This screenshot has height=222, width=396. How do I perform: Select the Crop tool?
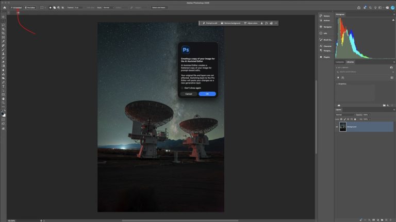[3, 33]
